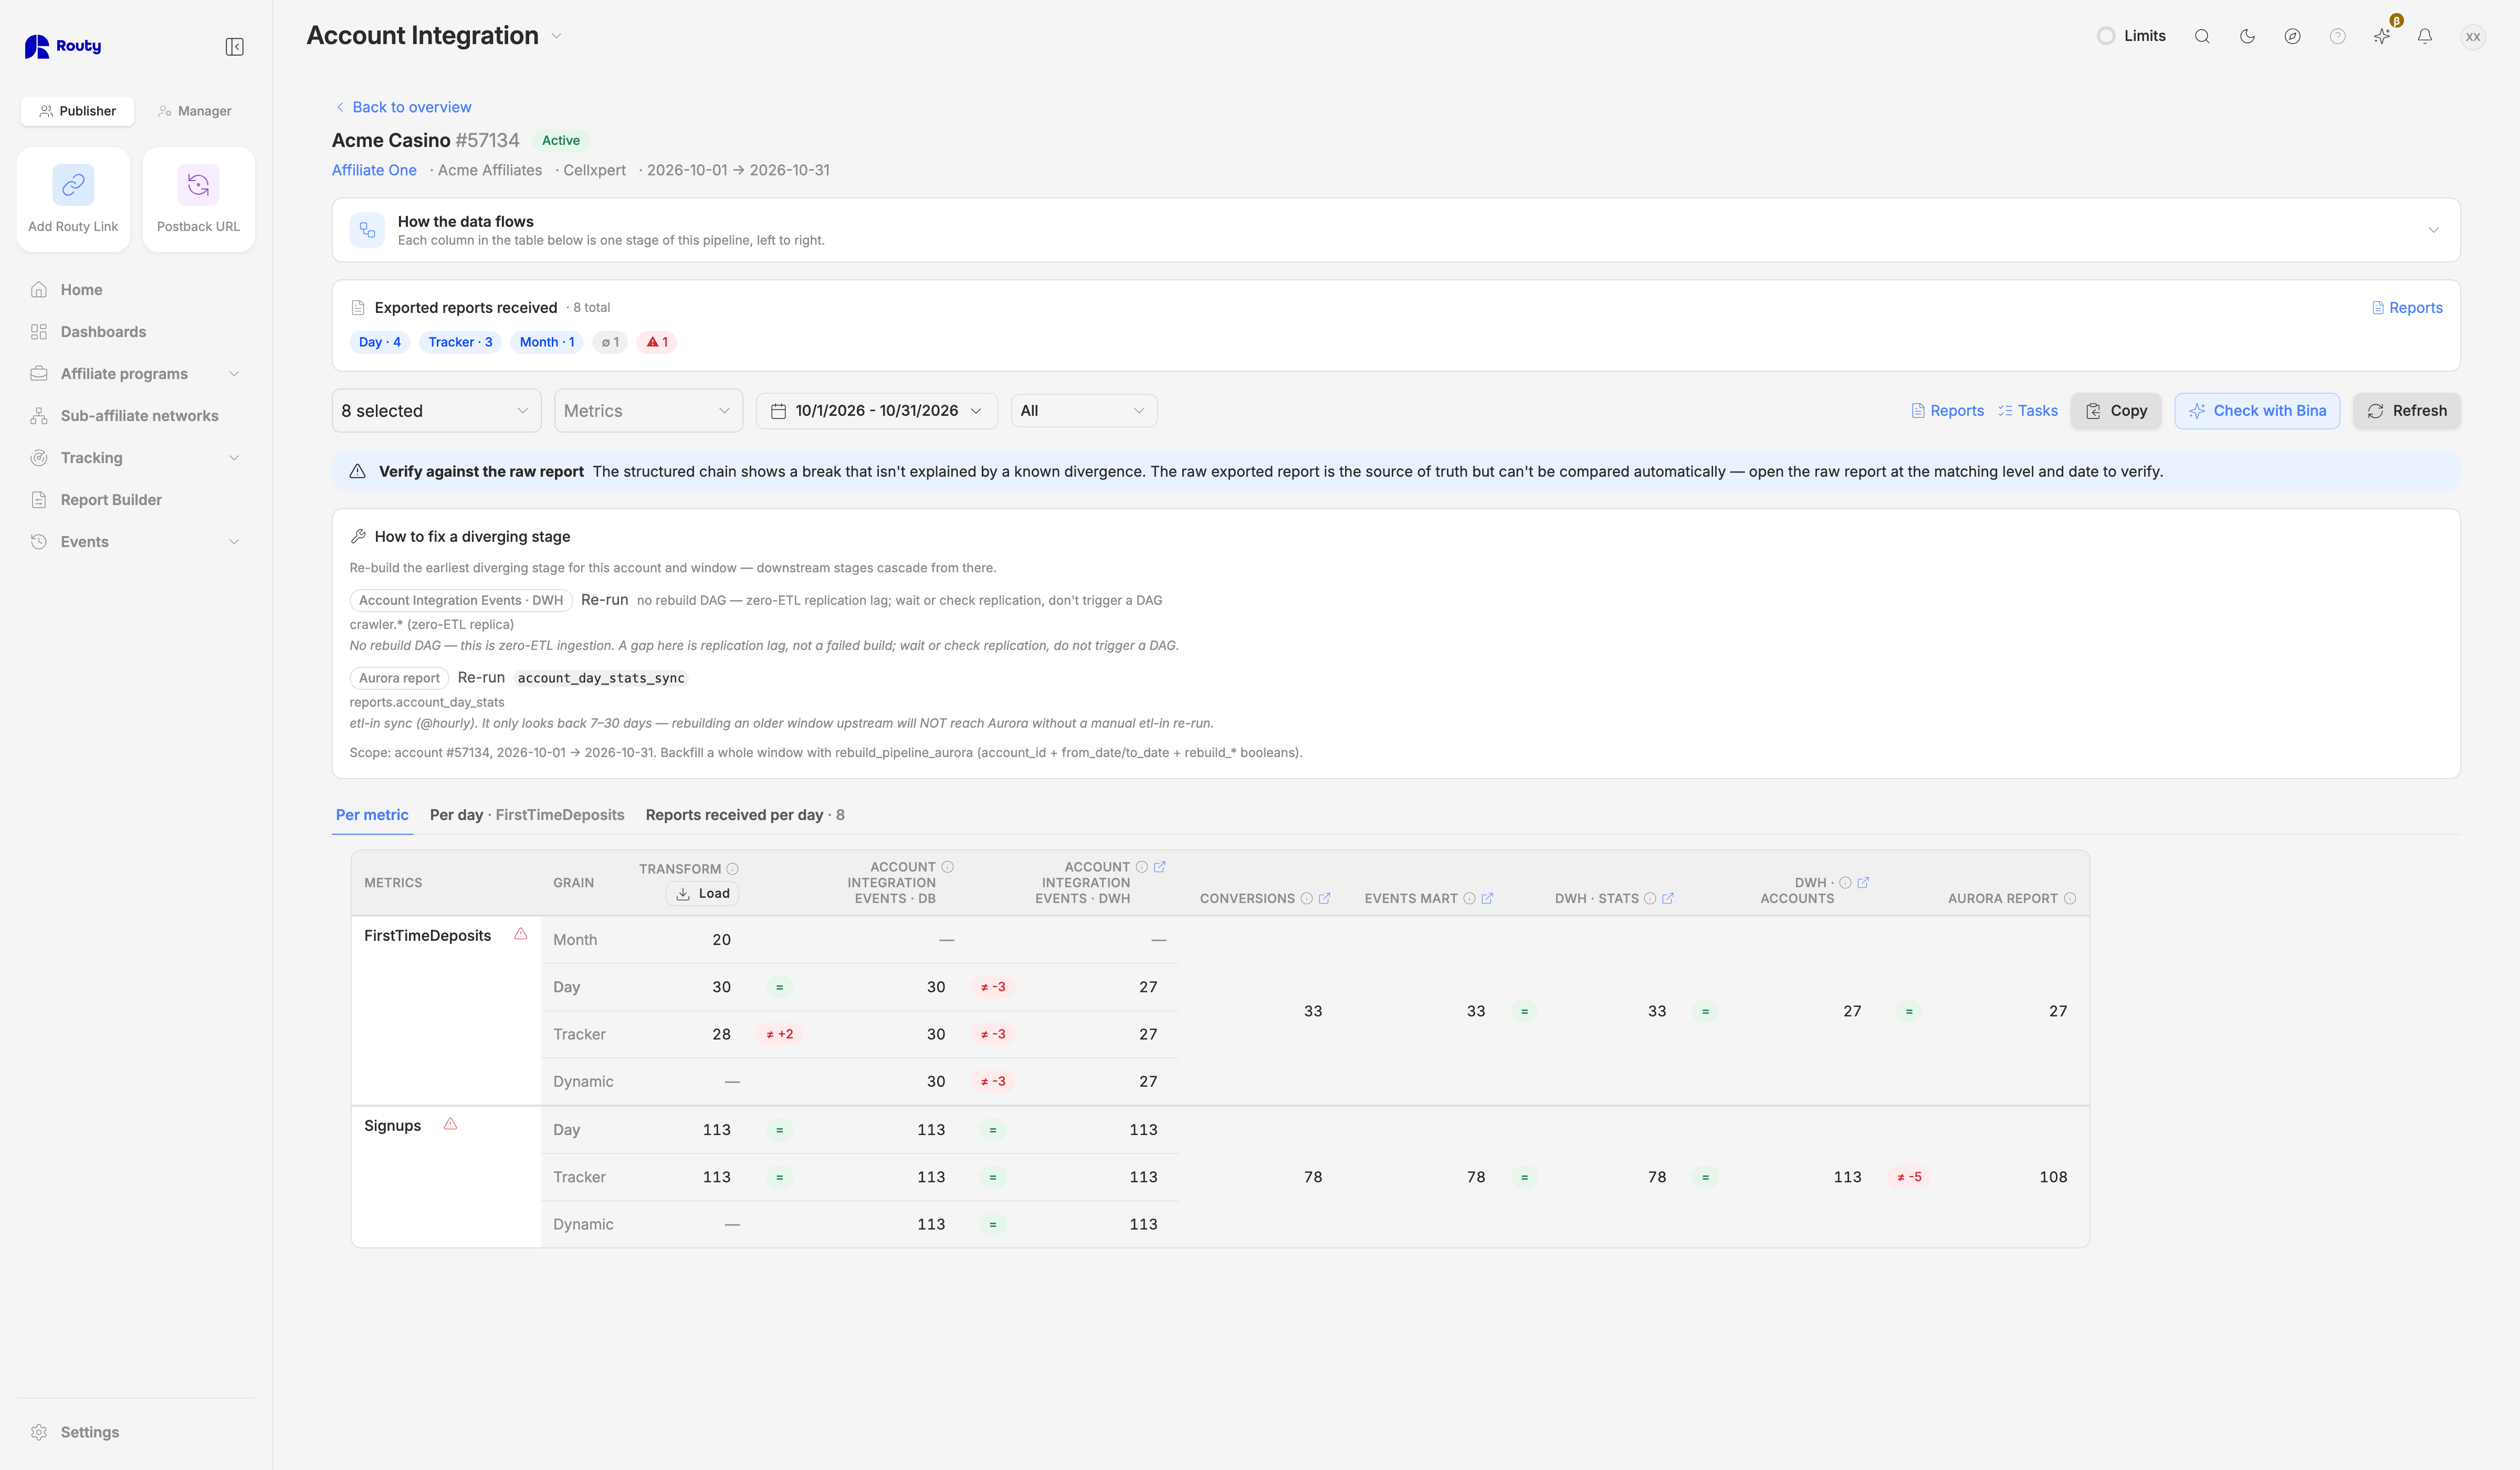Filter by Month · 1 chip

point(547,342)
